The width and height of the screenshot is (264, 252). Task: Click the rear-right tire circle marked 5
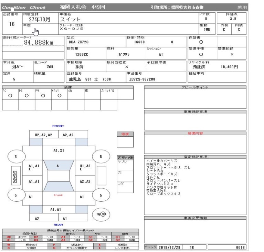click(x=101, y=195)
